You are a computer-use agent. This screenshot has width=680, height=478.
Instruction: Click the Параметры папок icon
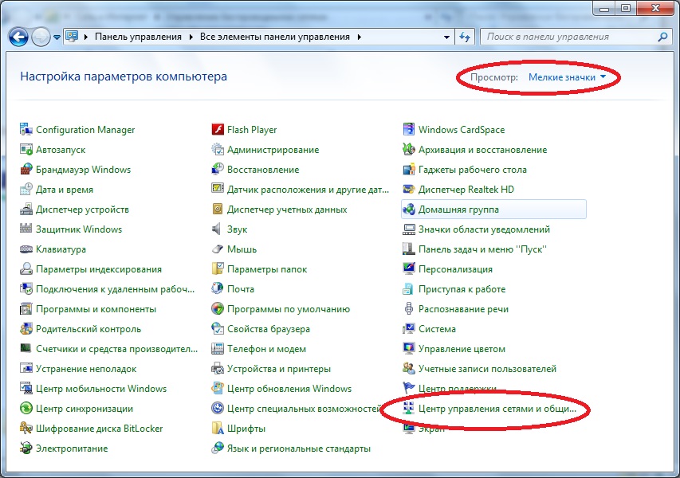pos(218,268)
